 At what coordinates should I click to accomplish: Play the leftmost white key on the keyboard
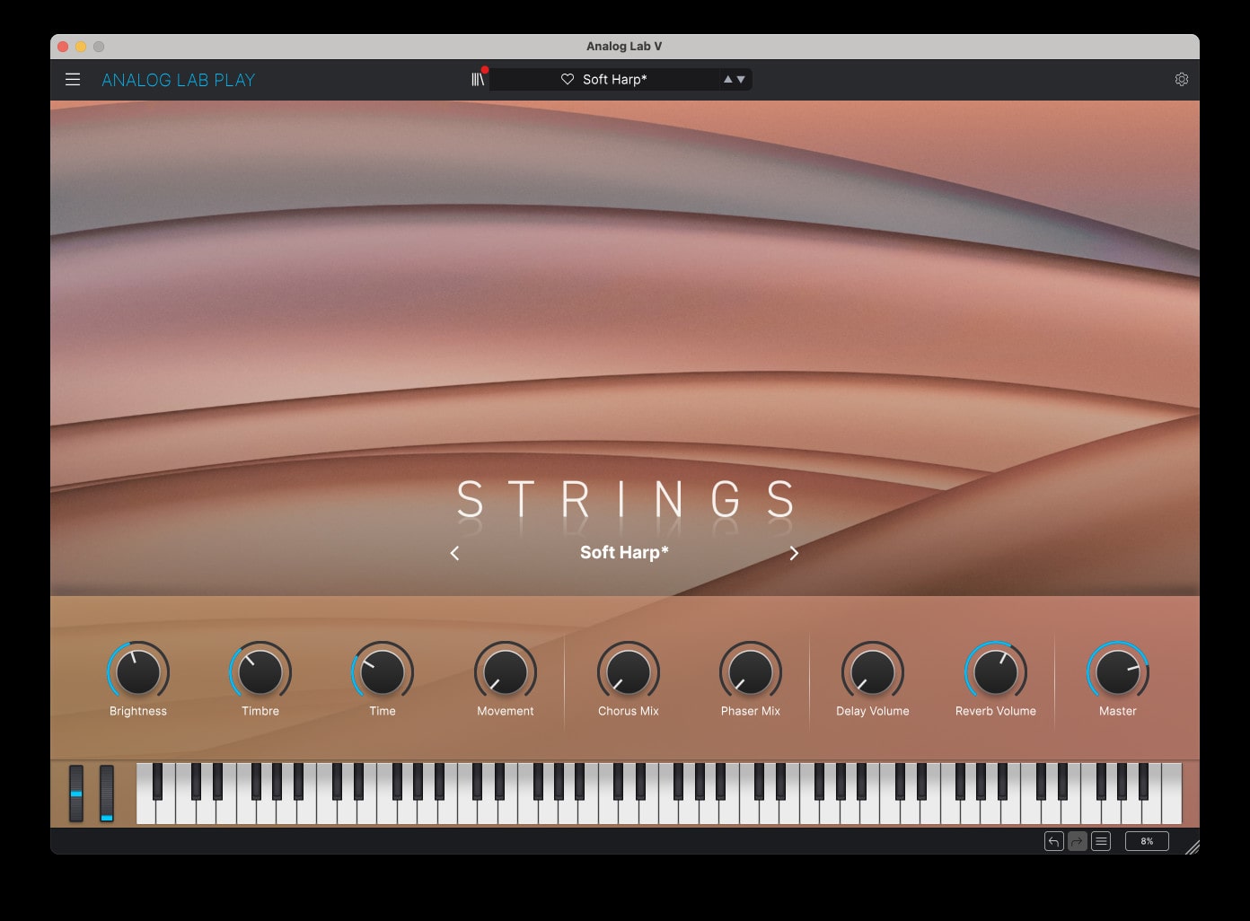coord(145,812)
